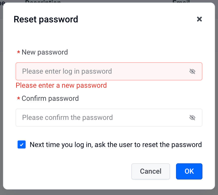Click the 'Please enter log in password' placeholder
This screenshot has width=218, height=195.
click(67, 71)
